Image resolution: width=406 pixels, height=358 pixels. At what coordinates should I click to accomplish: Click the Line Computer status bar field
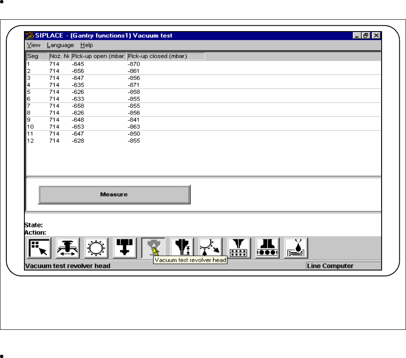343,266
